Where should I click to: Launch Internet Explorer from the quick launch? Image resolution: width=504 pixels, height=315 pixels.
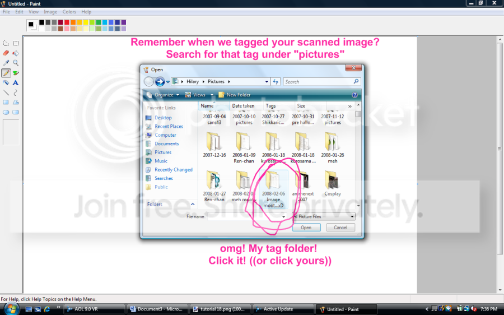(47, 309)
